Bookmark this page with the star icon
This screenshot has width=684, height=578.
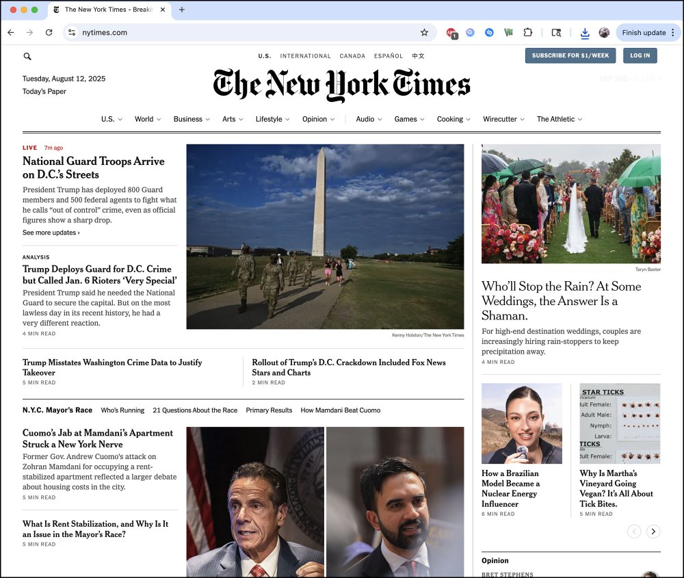[424, 32]
